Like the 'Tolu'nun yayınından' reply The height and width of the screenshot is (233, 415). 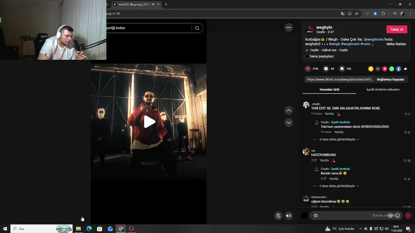pyautogui.click(x=406, y=132)
